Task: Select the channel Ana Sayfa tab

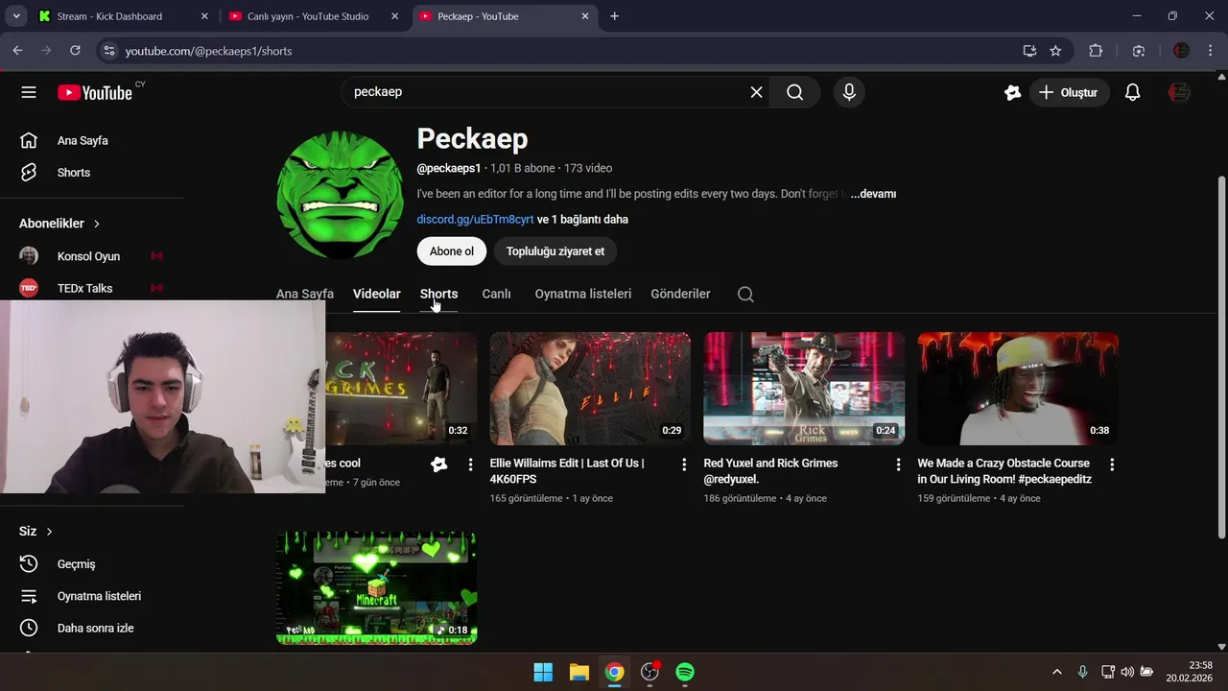Action: pyautogui.click(x=305, y=294)
